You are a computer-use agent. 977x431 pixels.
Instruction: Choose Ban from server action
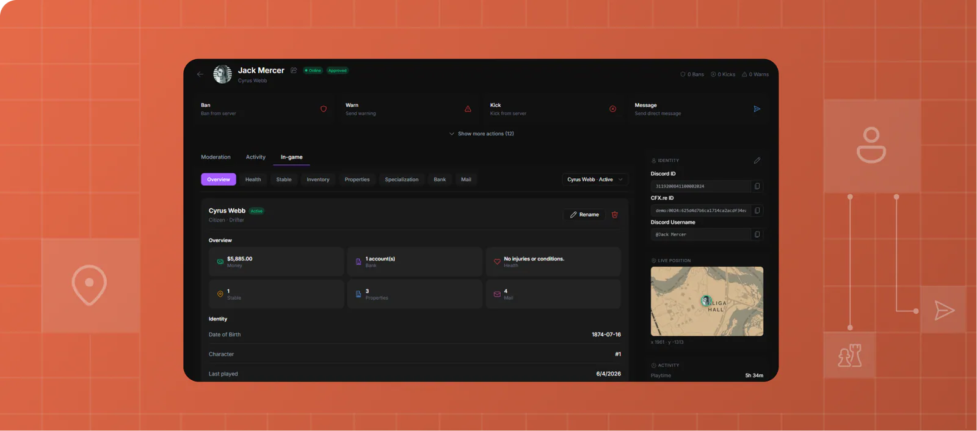coord(264,109)
